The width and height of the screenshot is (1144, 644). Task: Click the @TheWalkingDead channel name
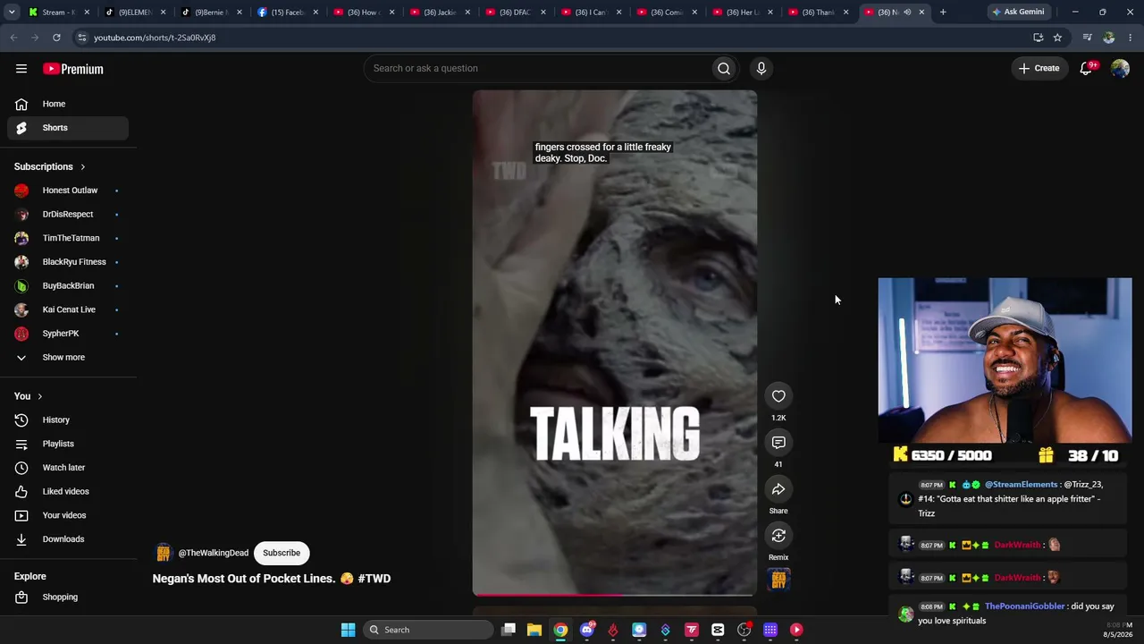(x=213, y=553)
